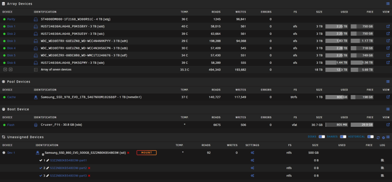Click the red X beside part2 partition
This screenshot has height=182, width=392.
pyautogui.click(x=89, y=168)
